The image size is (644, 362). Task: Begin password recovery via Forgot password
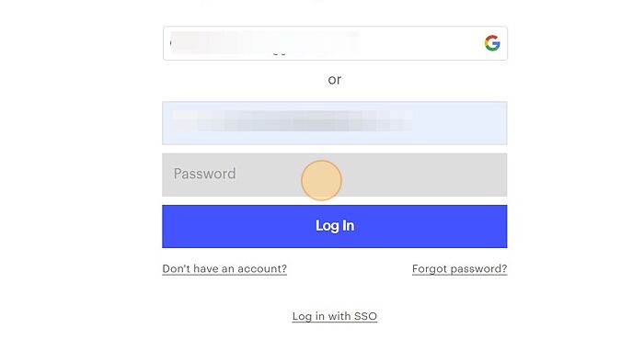tap(460, 269)
